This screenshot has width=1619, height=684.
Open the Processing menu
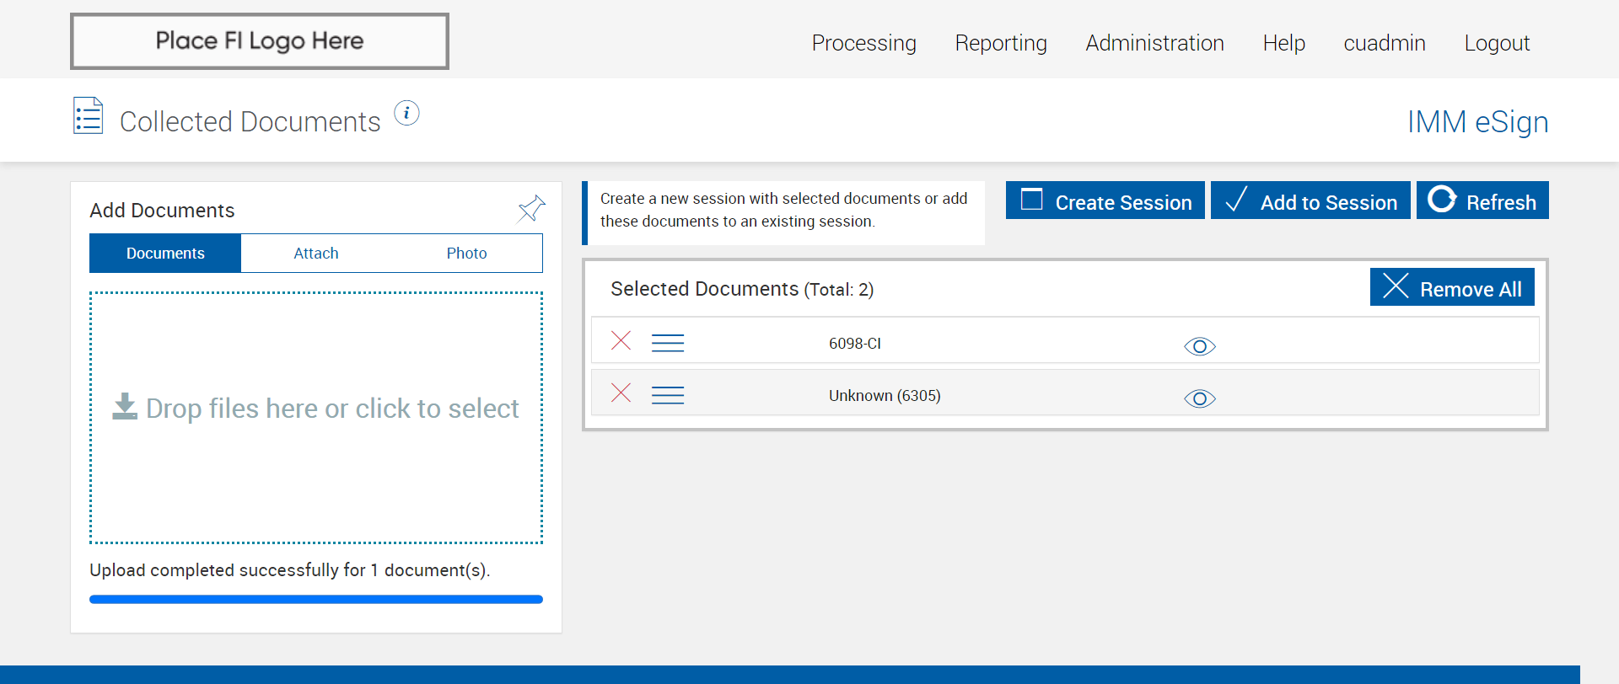pos(863,43)
